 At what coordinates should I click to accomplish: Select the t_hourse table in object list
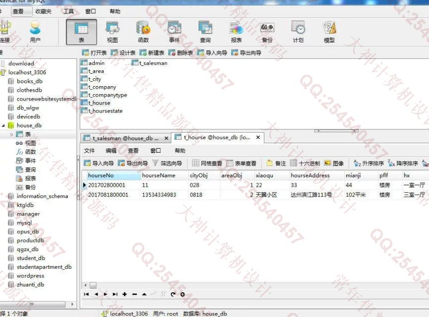[x=96, y=103]
